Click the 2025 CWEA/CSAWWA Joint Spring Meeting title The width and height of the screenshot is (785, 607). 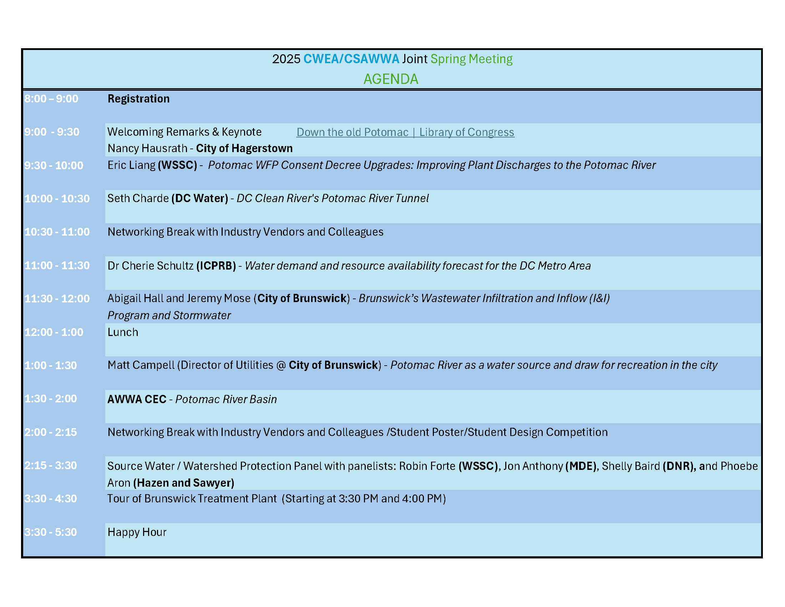pos(392,59)
